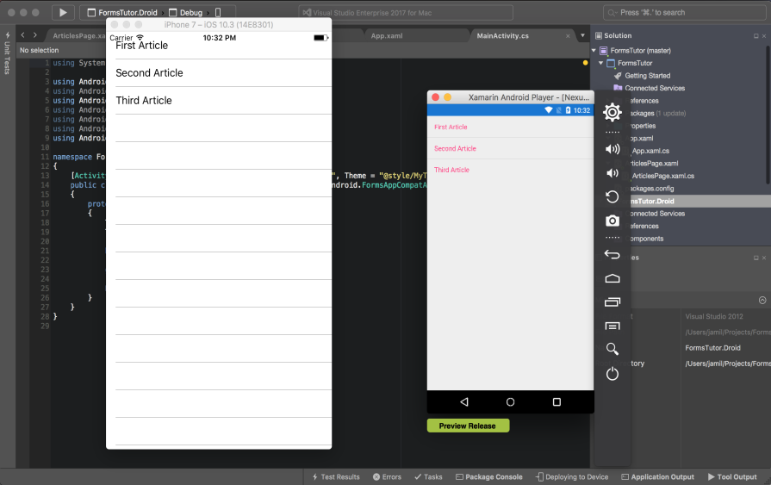Open the Errors pad
This screenshot has height=485, width=771.
click(x=387, y=477)
